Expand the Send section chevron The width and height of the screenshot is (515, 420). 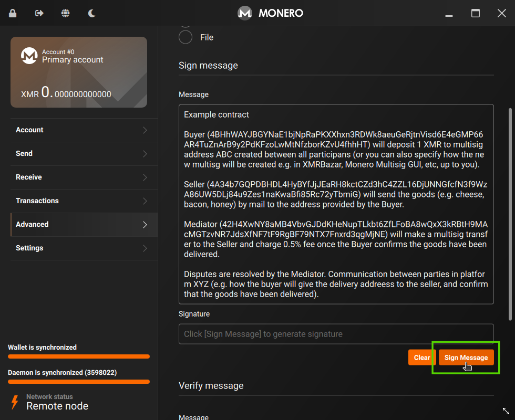(146, 153)
